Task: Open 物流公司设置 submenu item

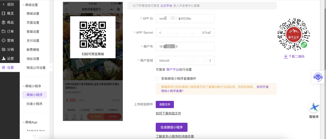Action: (36, 68)
